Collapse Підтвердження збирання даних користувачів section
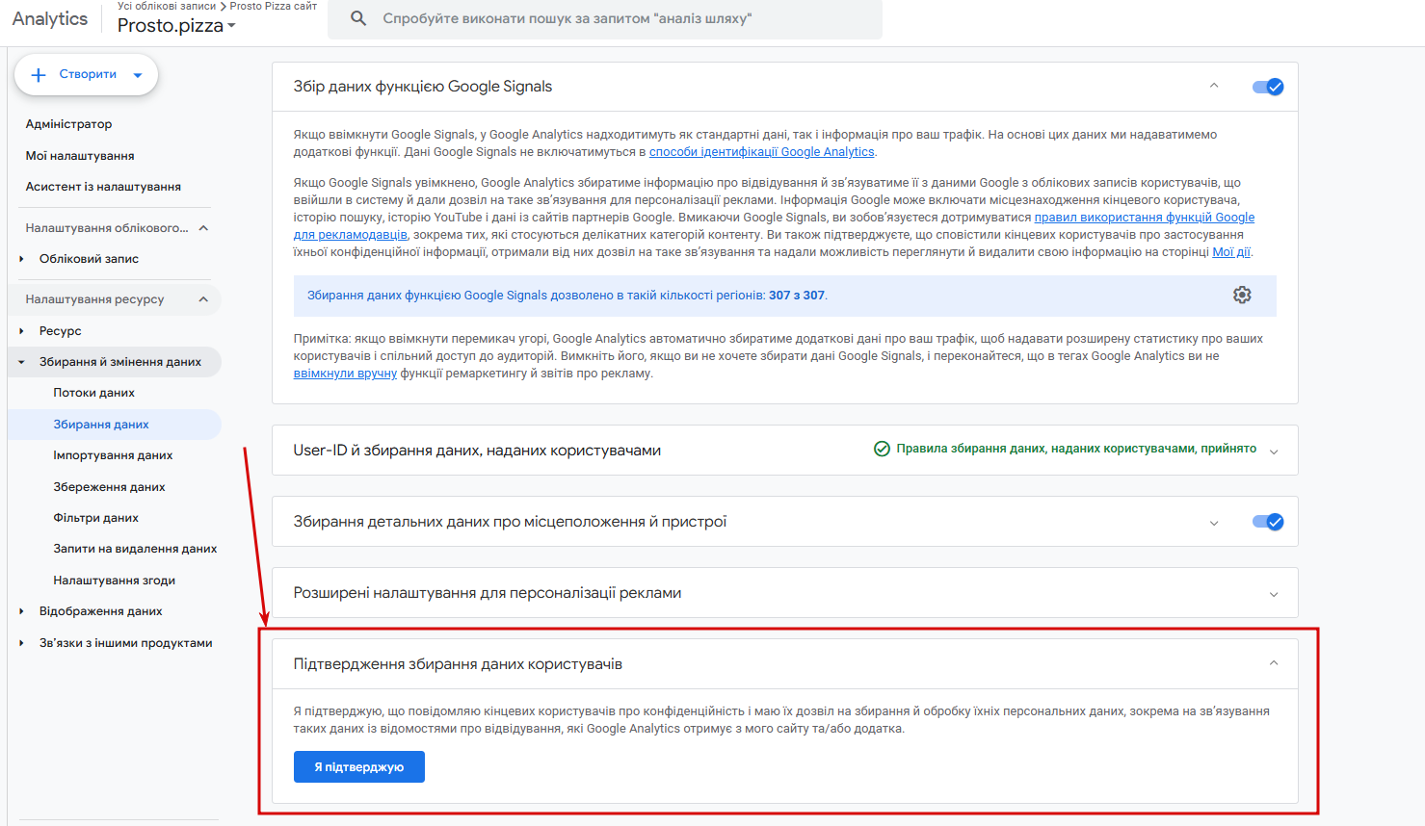 click(1274, 663)
